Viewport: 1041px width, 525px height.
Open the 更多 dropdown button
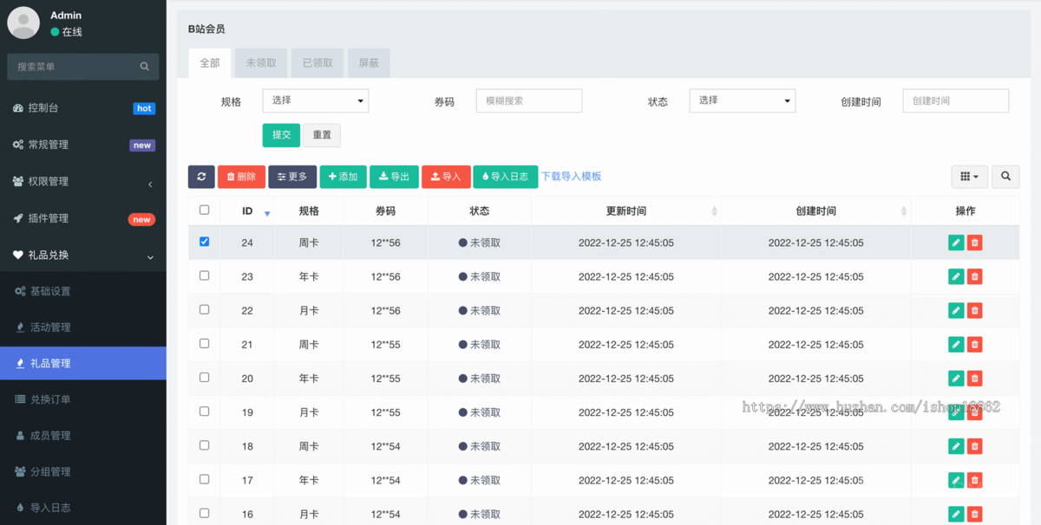point(292,177)
